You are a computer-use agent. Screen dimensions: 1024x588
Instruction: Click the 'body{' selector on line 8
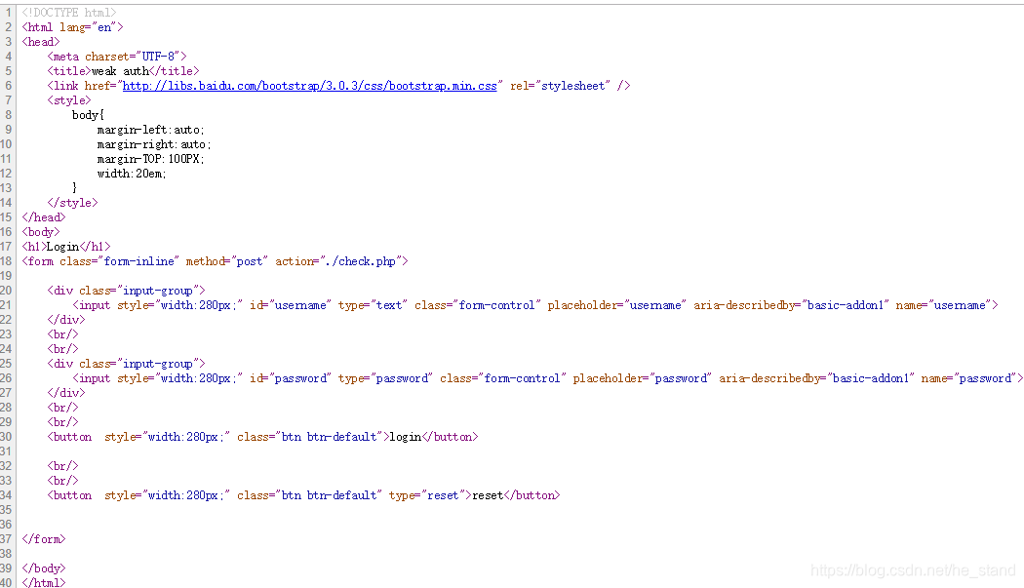click(88, 115)
